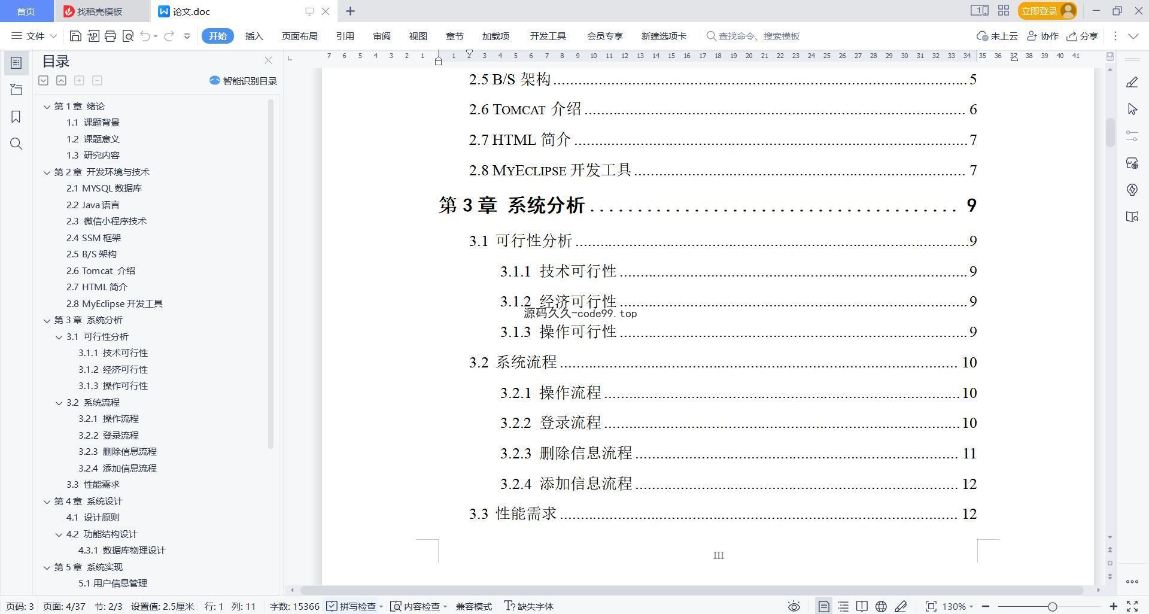Click 未上云 cloud status button

click(997, 36)
